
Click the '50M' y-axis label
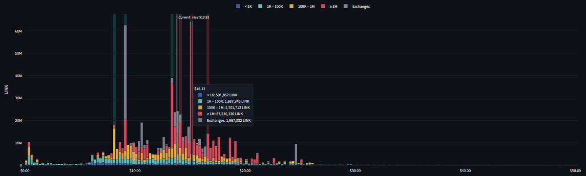pos(19,54)
